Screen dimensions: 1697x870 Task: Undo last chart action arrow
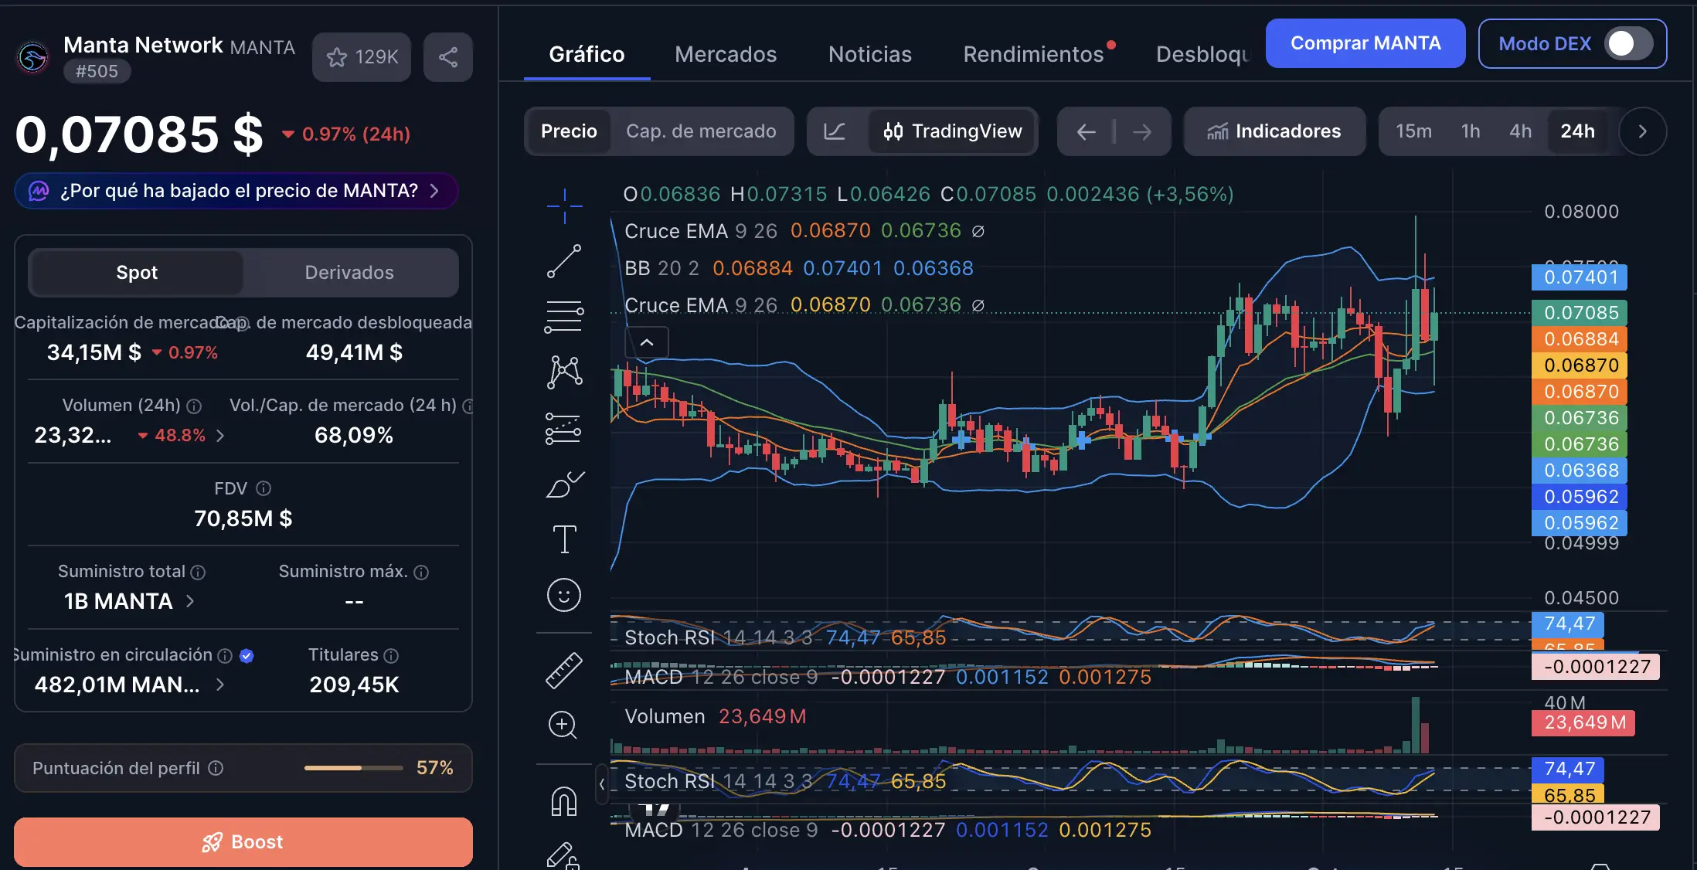click(x=1086, y=132)
